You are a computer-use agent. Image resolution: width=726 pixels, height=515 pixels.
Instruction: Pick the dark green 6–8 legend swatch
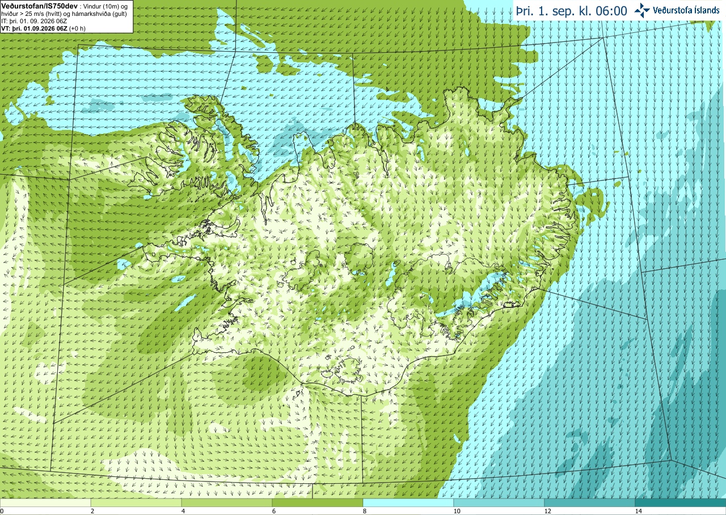point(318,503)
